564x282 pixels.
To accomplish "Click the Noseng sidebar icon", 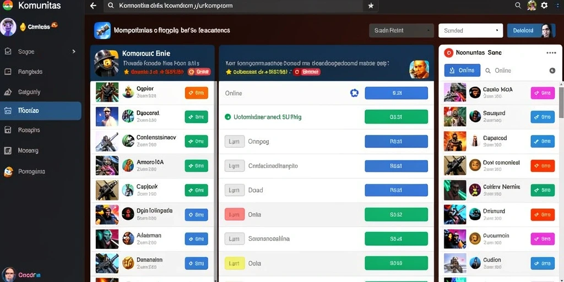I will (x=8, y=150).
